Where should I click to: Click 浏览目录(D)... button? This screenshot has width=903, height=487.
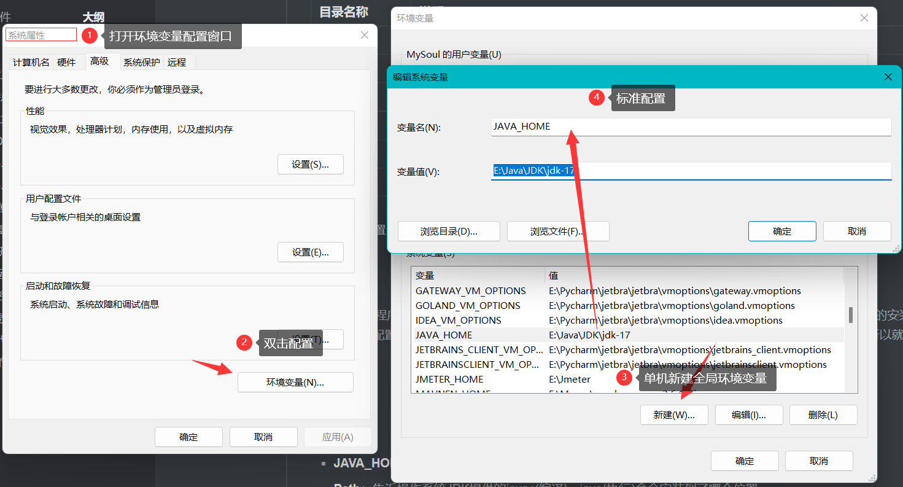[449, 232]
